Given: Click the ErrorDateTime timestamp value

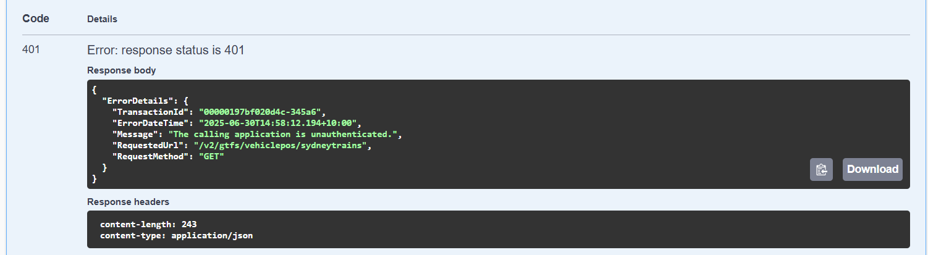Looking at the screenshot, I should pos(278,123).
